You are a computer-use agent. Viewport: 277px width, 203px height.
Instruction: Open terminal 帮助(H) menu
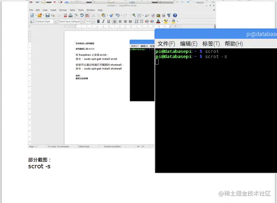tap(234, 44)
